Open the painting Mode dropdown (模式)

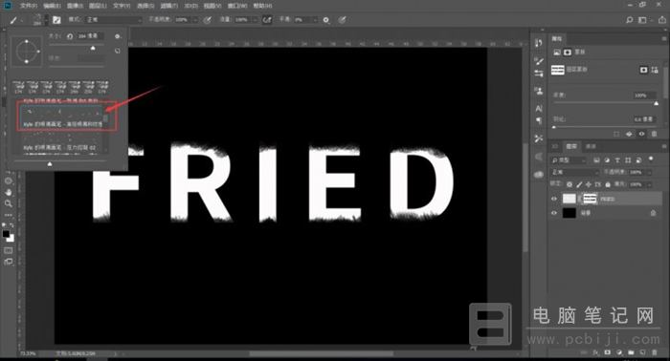114,20
